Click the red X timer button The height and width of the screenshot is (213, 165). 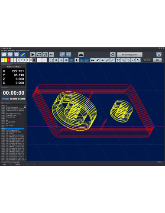click(x=13, y=99)
